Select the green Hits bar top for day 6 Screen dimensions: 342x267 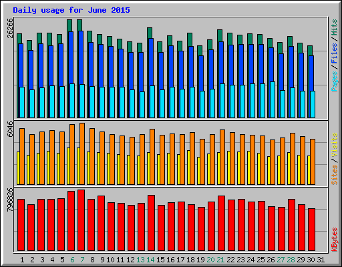(x=69, y=25)
